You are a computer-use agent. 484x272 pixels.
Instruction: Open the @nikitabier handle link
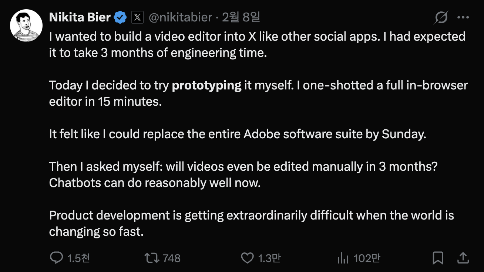pyautogui.click(x=180, y=17)
